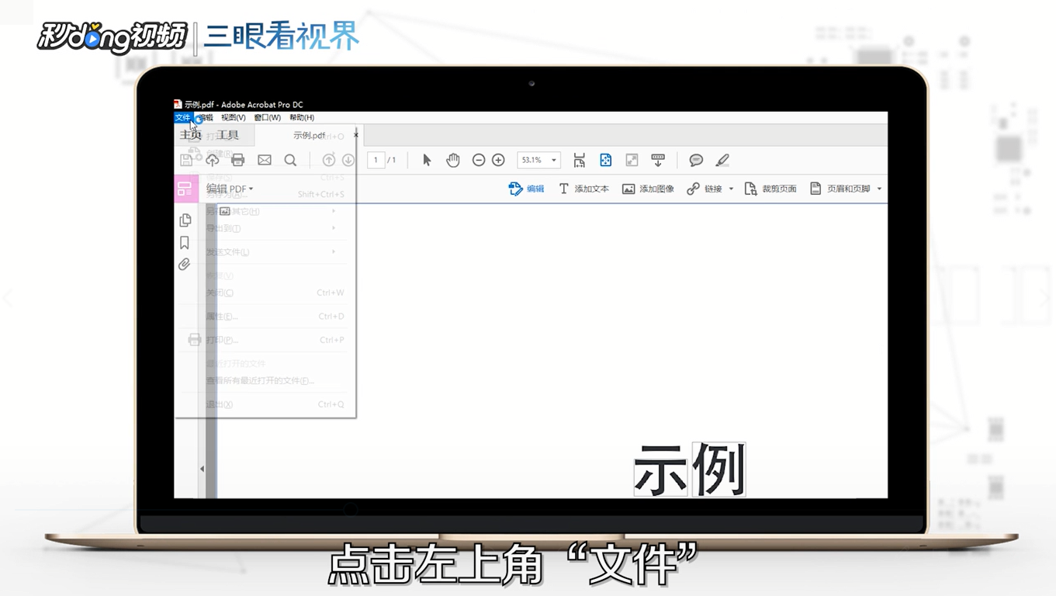Collapse the left navigation pane arrow
The width and height of the screenshot is (1056, 596).
pos(202,469)
